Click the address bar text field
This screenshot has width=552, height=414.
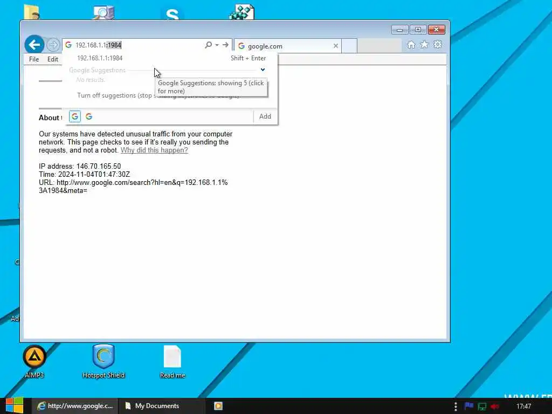(138, 45)
